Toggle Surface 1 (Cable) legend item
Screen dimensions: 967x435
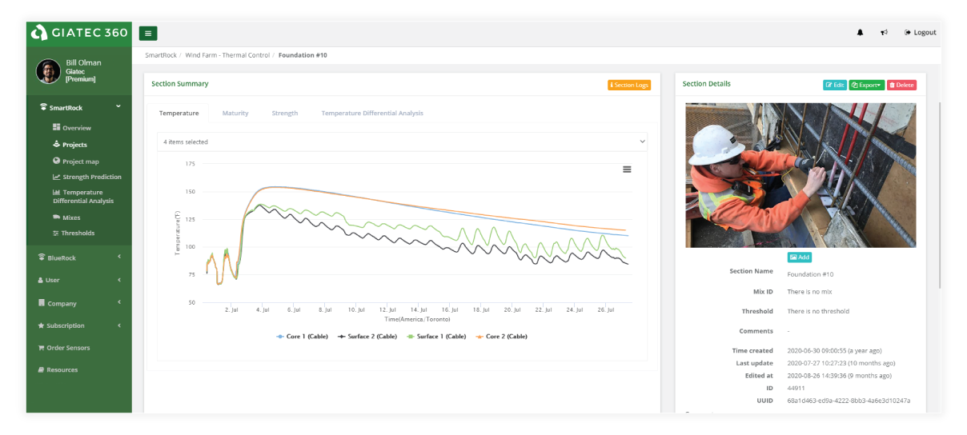[x=436, y=337]
